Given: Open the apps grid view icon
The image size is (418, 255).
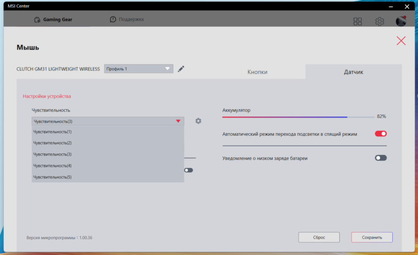Looking at the screenshot, I should point(357,21).
